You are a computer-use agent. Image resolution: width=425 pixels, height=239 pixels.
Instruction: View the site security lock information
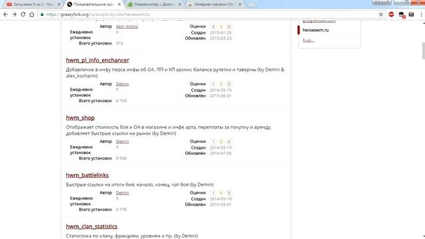(42, 15)
